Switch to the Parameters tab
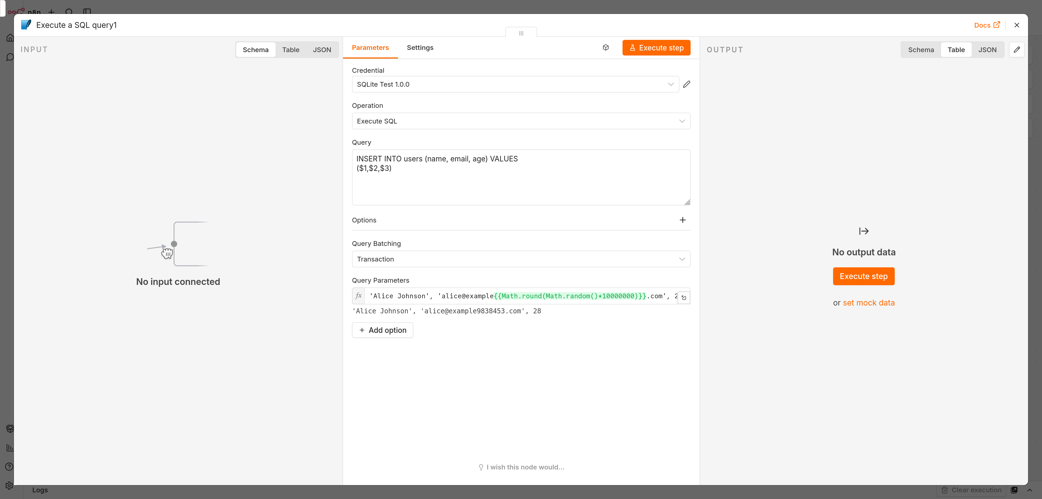Viewport: 1042px width, 499px height. [370, 48]
